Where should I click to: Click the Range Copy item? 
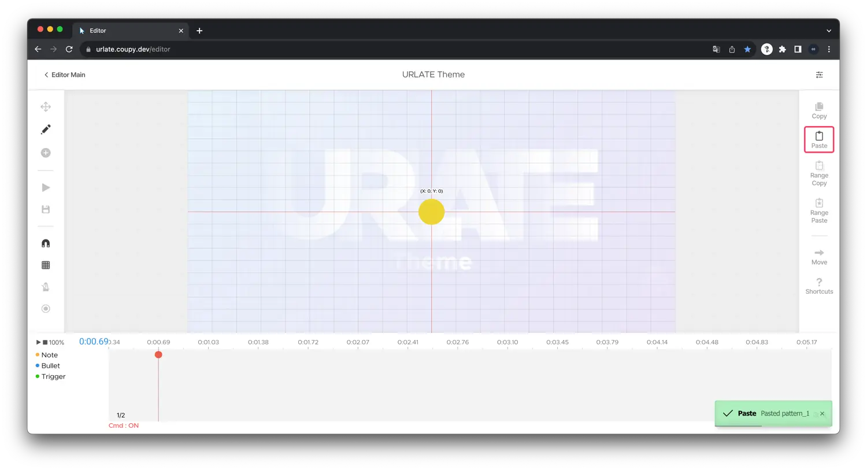(x=819, y=173)
